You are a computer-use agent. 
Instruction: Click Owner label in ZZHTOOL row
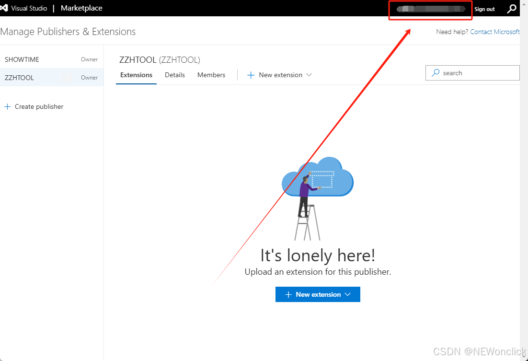89,78
